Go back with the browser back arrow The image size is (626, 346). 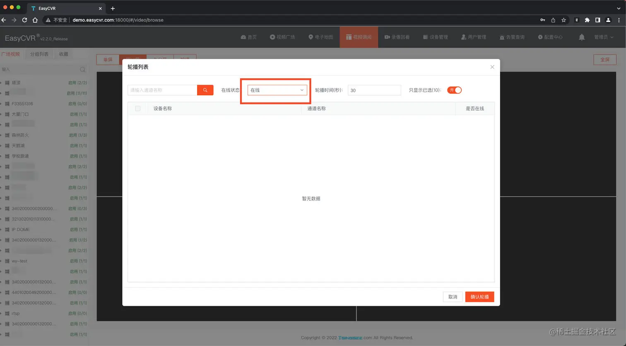pyautogui.click(x=4, y=20)
